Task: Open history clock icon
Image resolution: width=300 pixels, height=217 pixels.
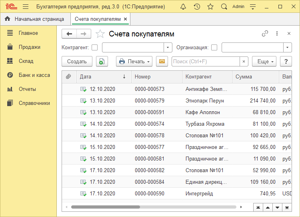Action: pos(197,7)
